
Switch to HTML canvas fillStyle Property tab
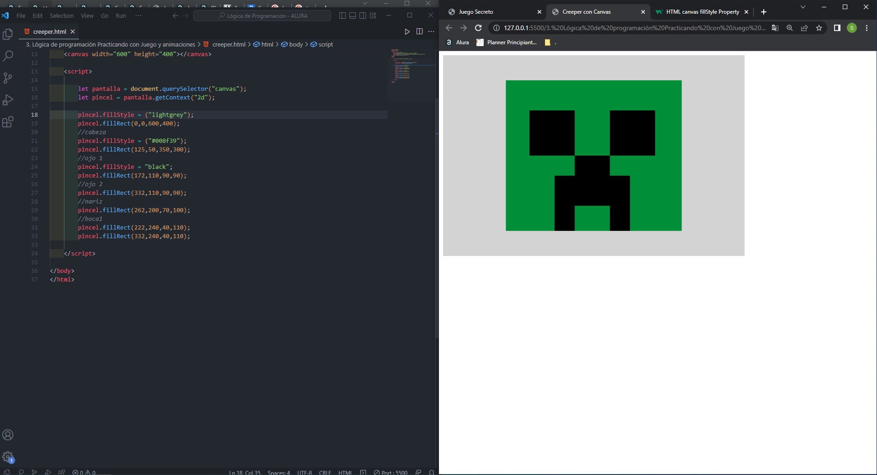[x=701, y=12]
